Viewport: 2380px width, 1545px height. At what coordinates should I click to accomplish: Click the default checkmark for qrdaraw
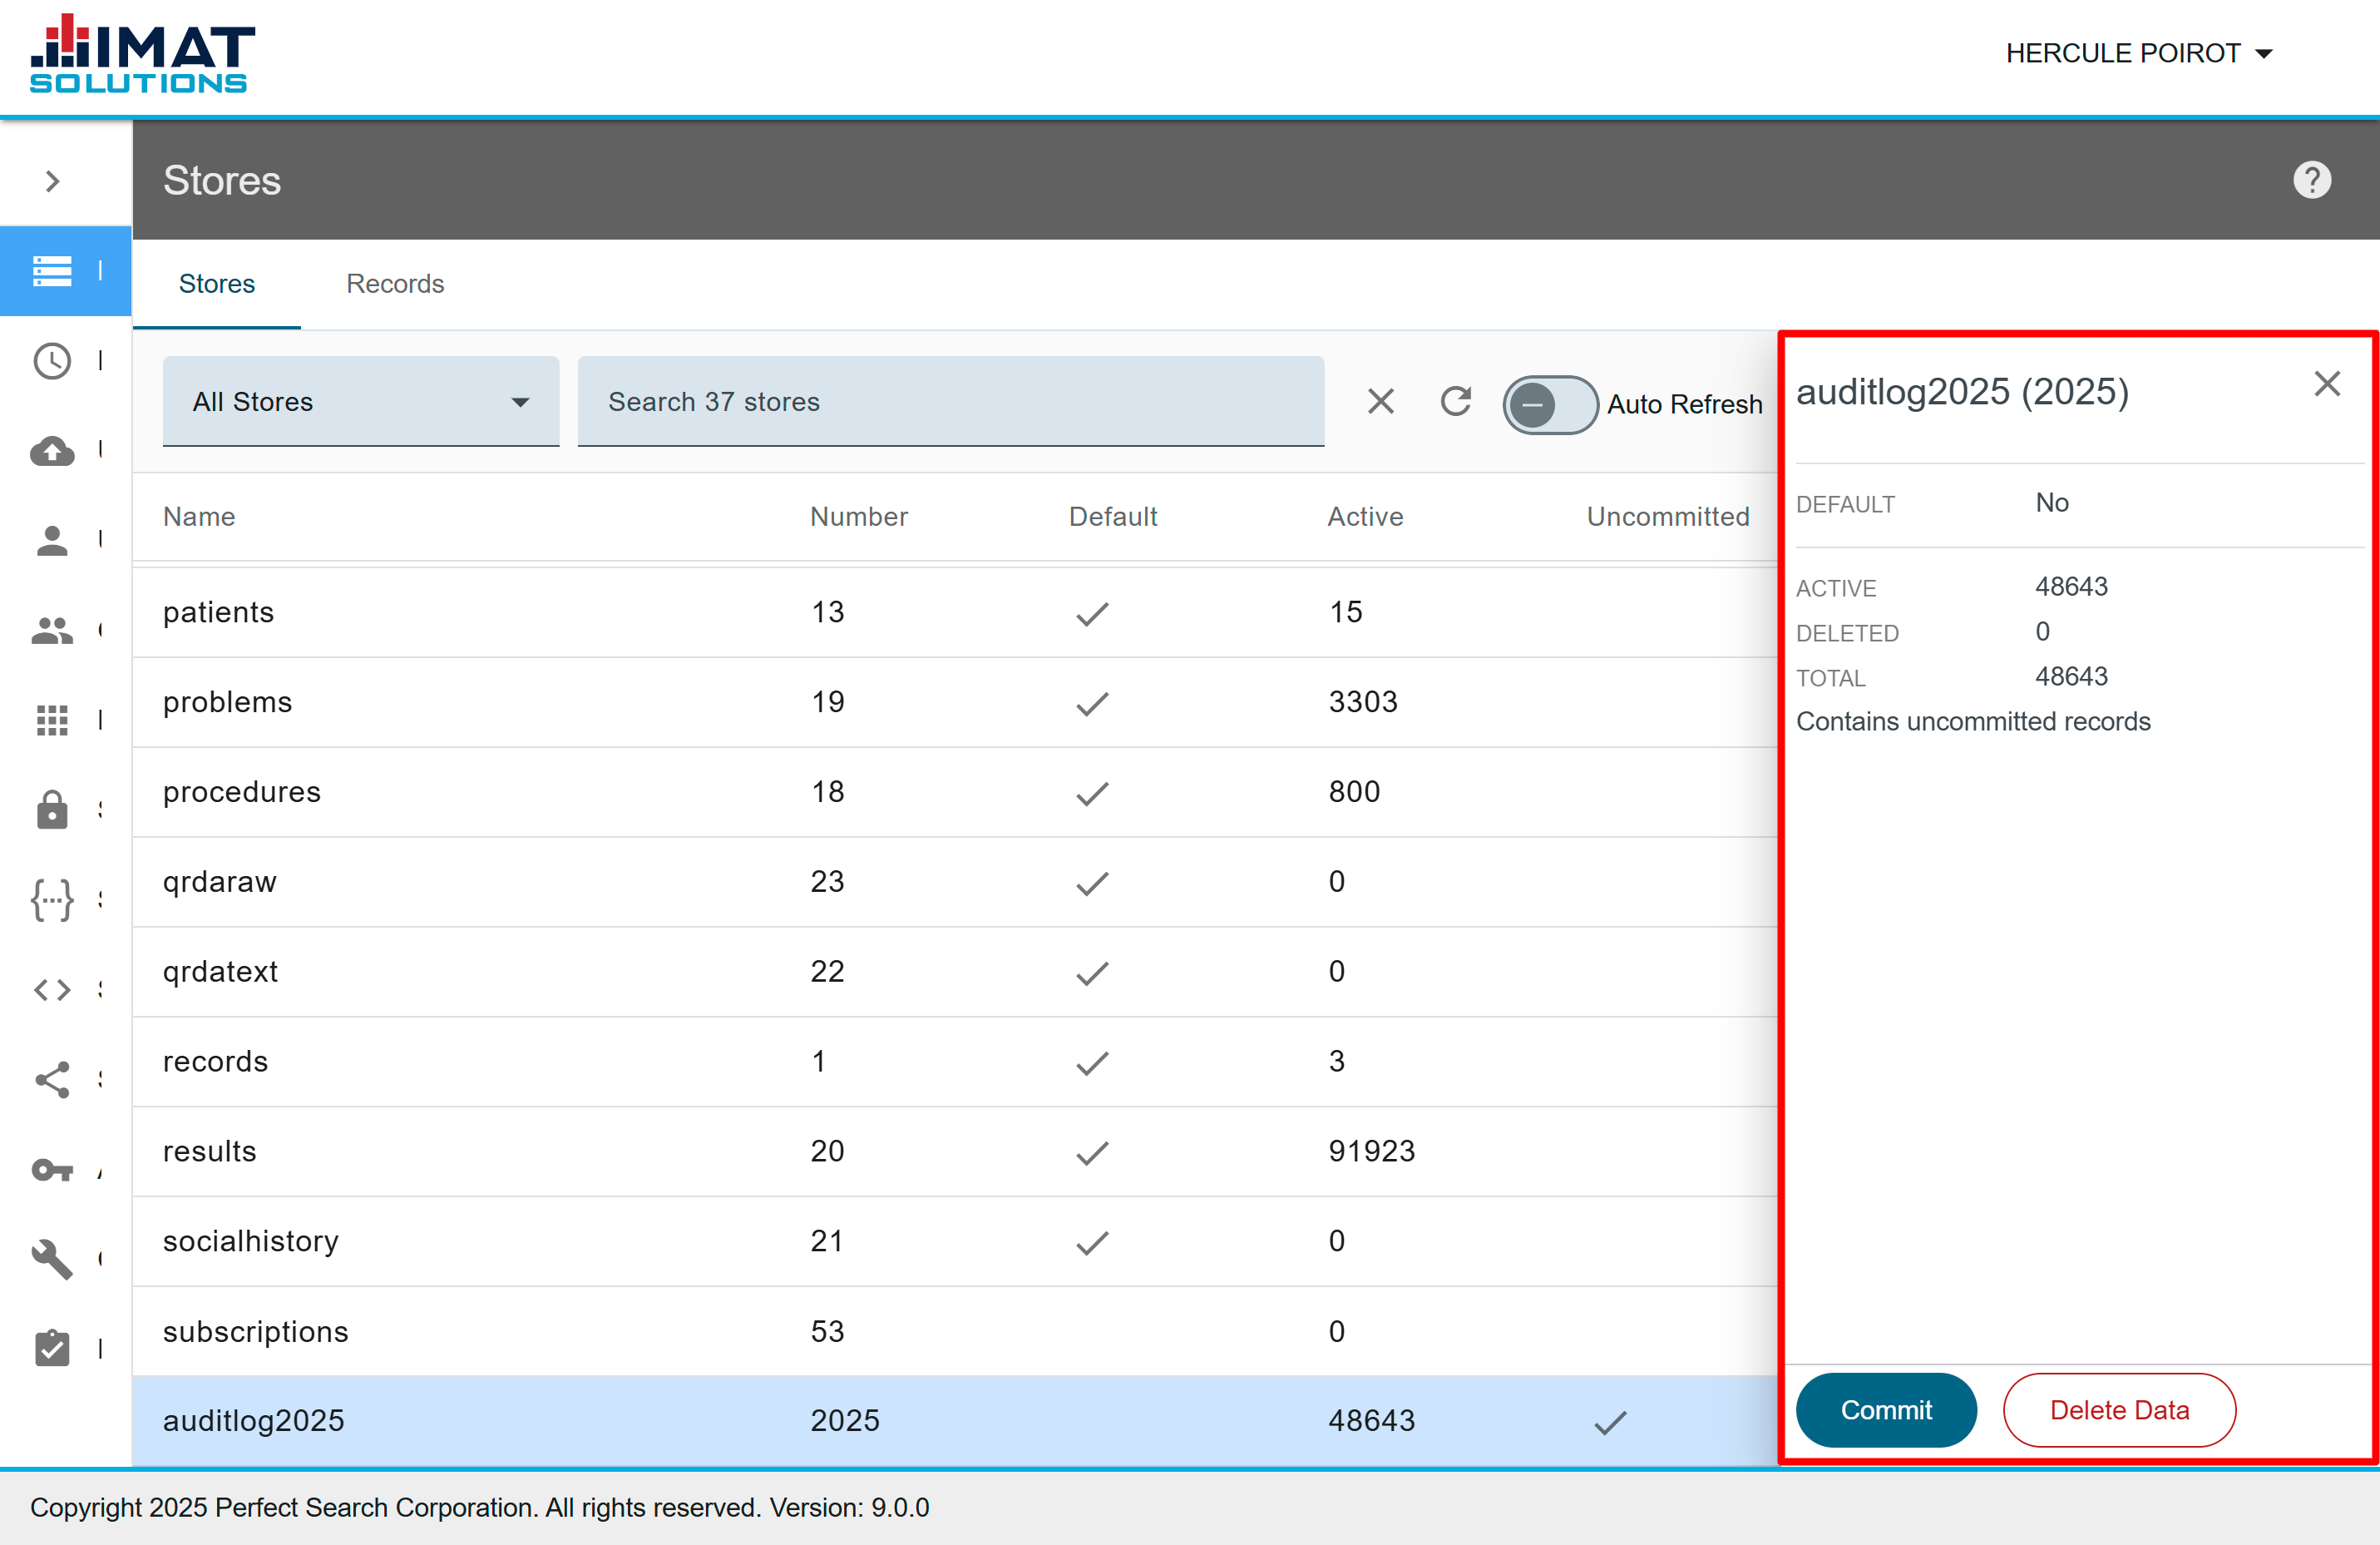click(x=1092, y=884)
